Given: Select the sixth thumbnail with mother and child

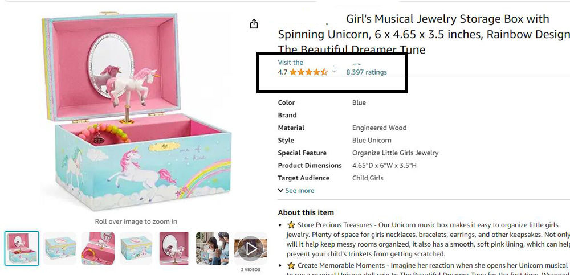Looking at the screenshot, I should tap(212, 248).
